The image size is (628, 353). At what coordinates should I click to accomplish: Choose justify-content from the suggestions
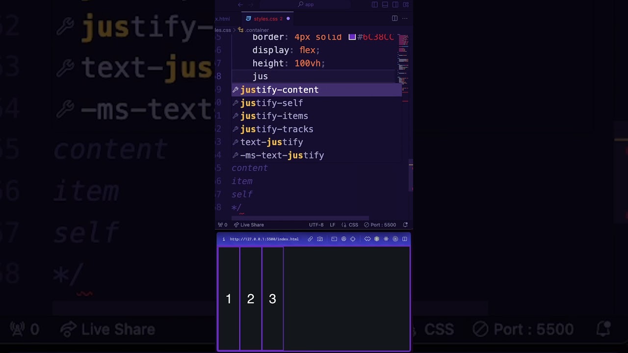pos(316,90)
